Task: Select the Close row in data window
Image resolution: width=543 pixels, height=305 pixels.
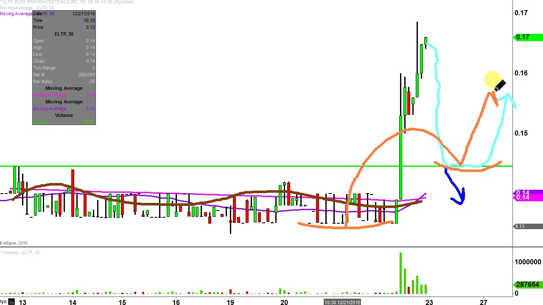Action: (64, 61)
